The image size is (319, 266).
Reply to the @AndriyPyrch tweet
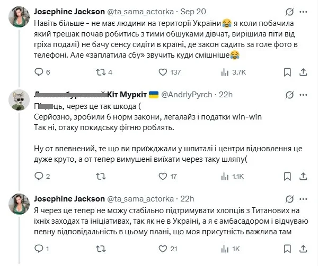click(37, 176)
